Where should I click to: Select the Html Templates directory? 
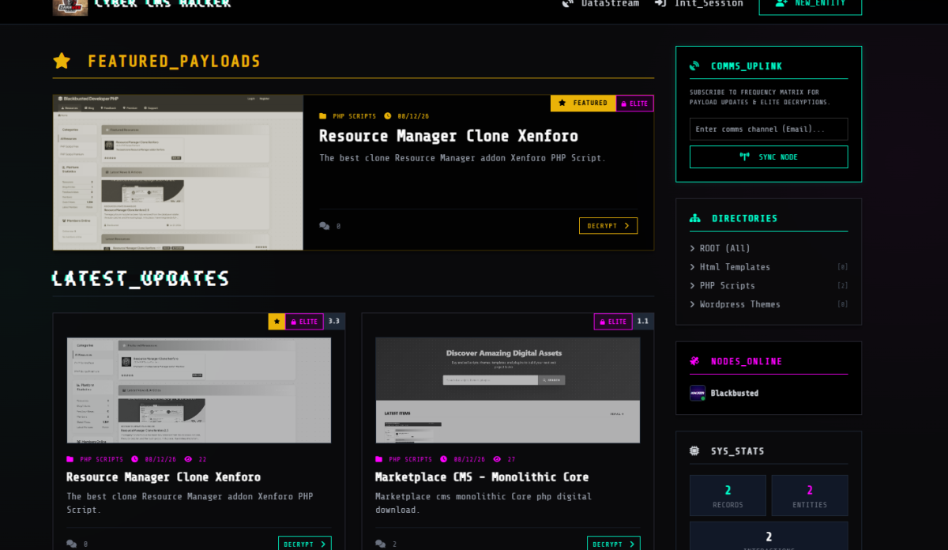[x=735, y=267]
